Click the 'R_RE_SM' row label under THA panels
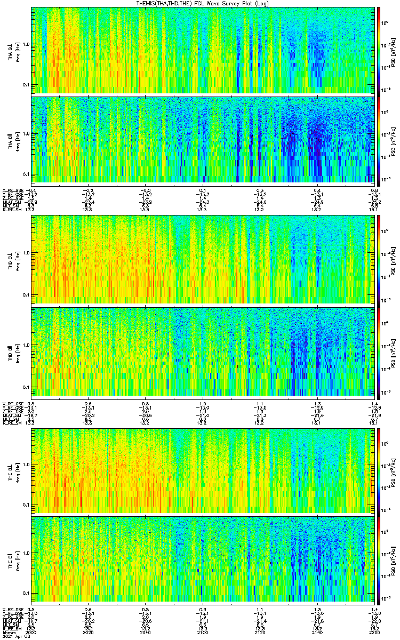This screenshot has width=400, height=640. (x=11, y=210)
